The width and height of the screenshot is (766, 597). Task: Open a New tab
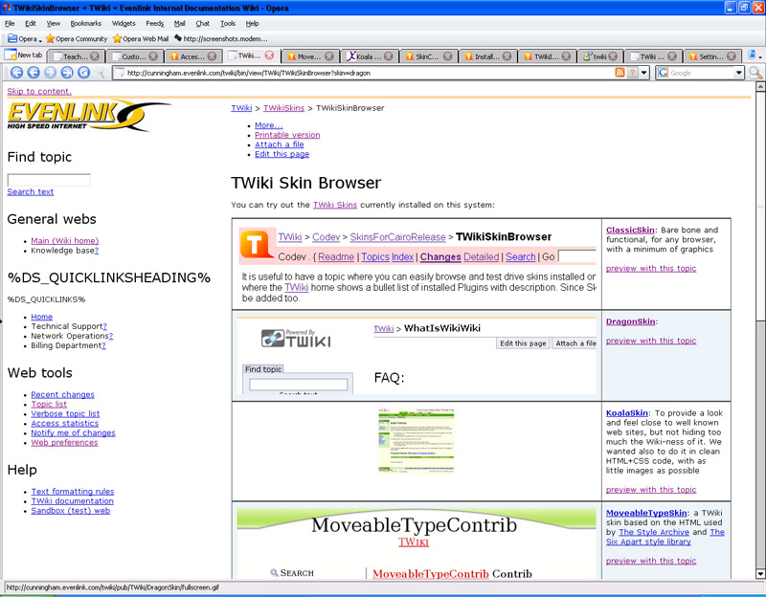click(23, 55)
